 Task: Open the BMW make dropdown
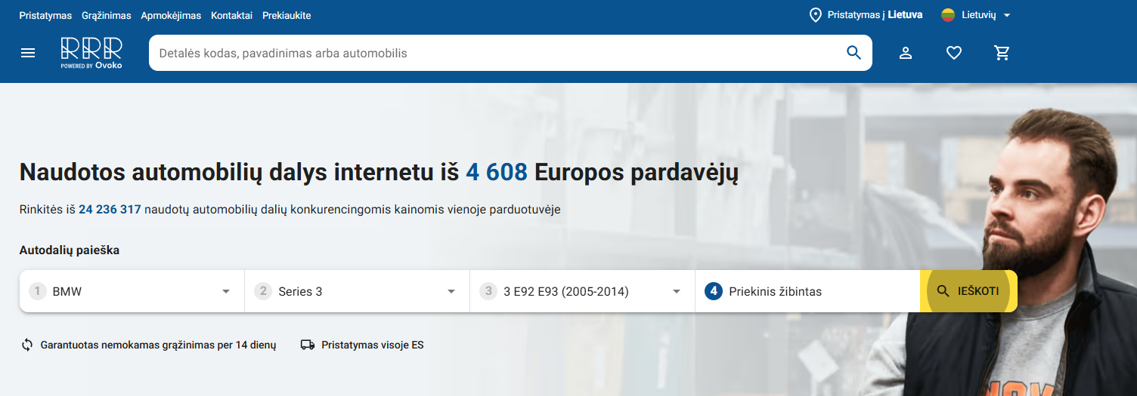132,291
